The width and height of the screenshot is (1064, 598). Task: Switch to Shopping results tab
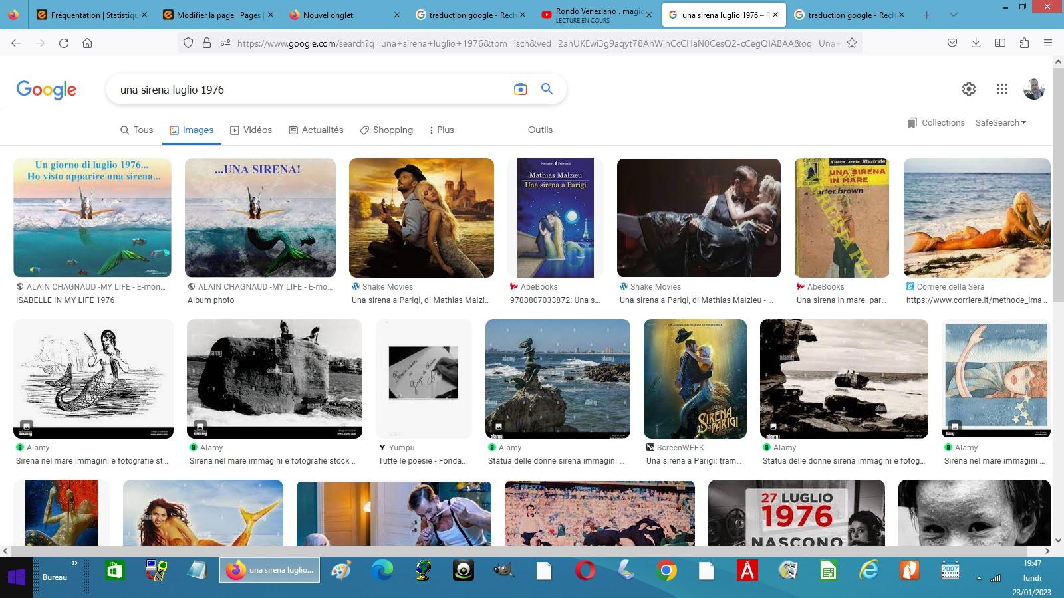(x=386, y=130)
